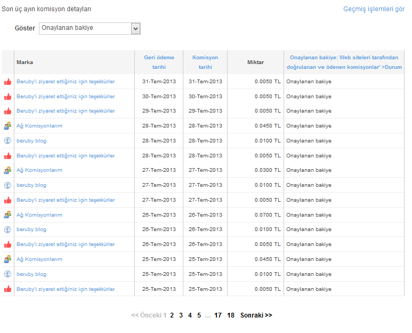Screen dimensions: 412x333
Task: Open Beruby'i ziyaret link dated 30-Tem-2013
Action: (x=66, y=97)
